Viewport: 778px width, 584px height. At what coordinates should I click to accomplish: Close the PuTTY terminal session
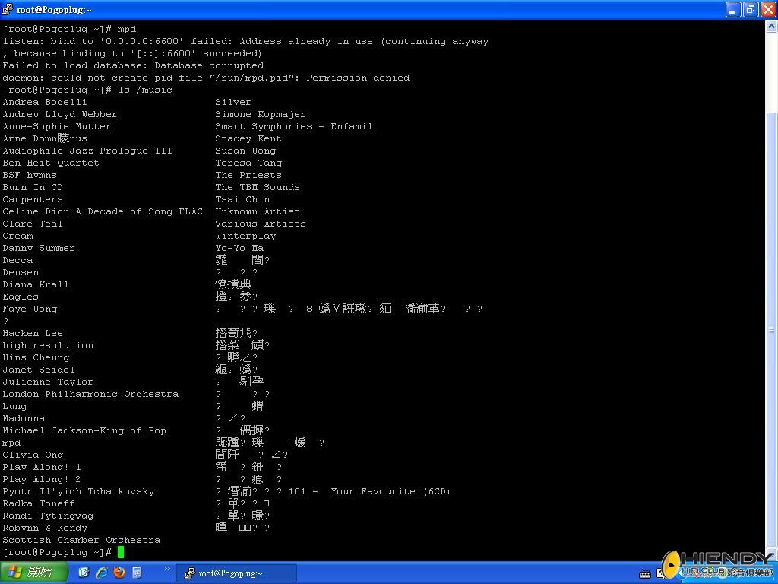[768, 9]
